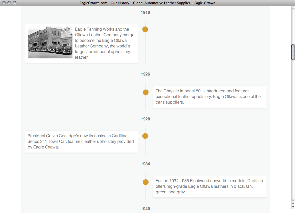This screenshot has height=213, width=295.
Task: Select the 1934-1935 Fleetwood convertible text
Action: pos(209,186)
